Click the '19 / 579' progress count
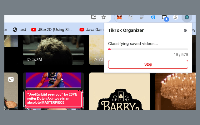Viewport: 200px width, 125px height. 181,55
